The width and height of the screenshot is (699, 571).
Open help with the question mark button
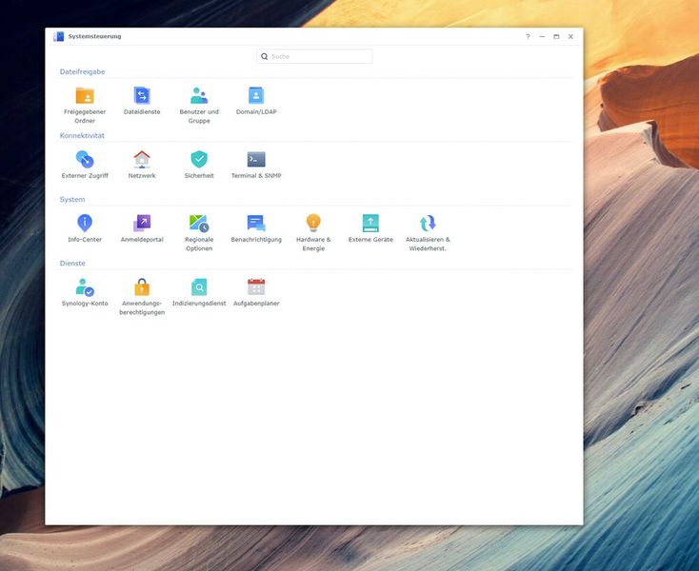[528, 36]
